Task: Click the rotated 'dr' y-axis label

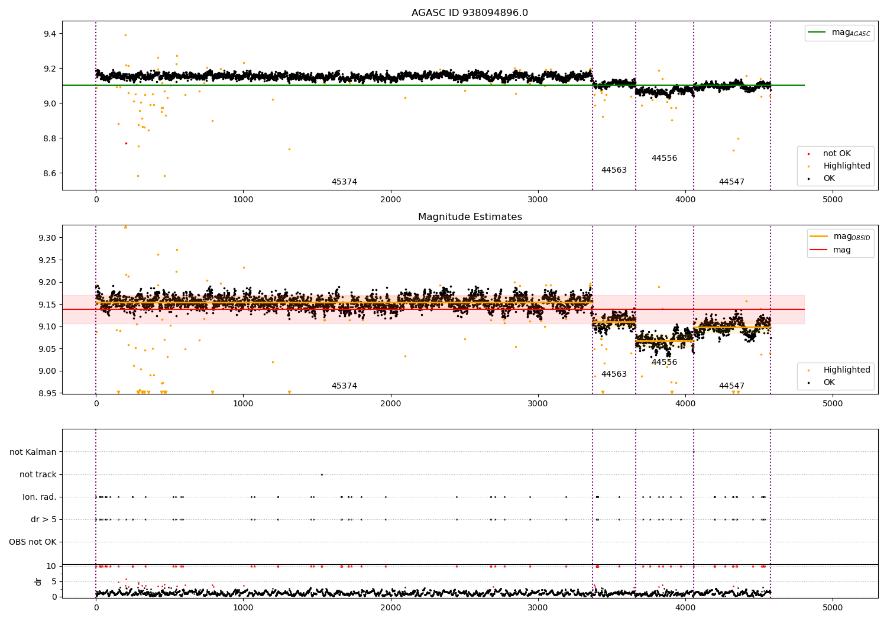Action: tap(38, 581)
